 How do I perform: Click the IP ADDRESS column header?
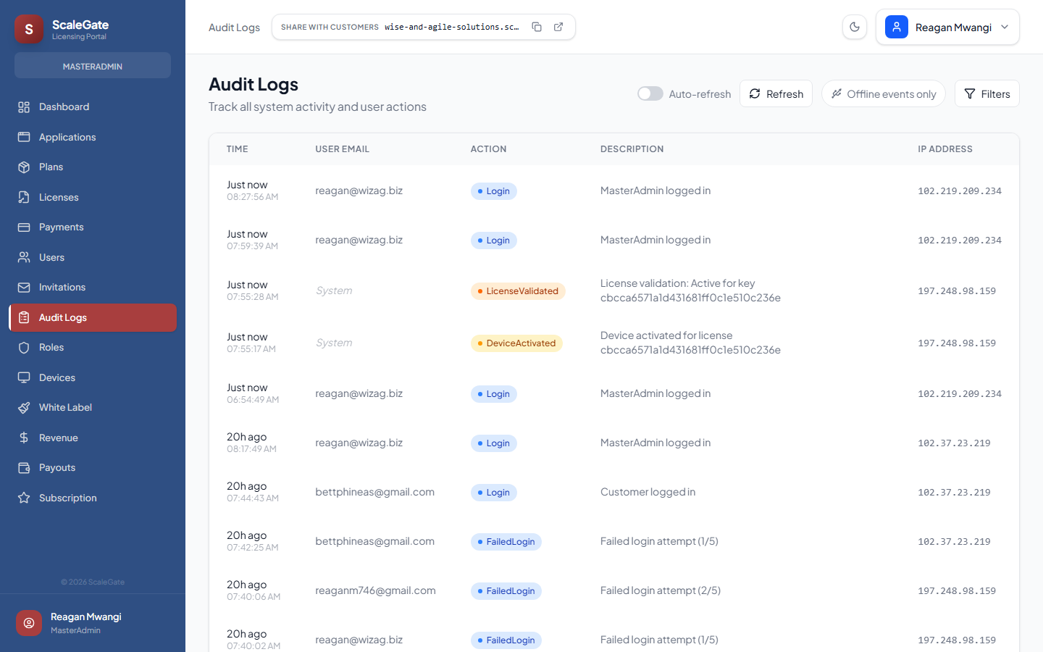coord(945,149)
